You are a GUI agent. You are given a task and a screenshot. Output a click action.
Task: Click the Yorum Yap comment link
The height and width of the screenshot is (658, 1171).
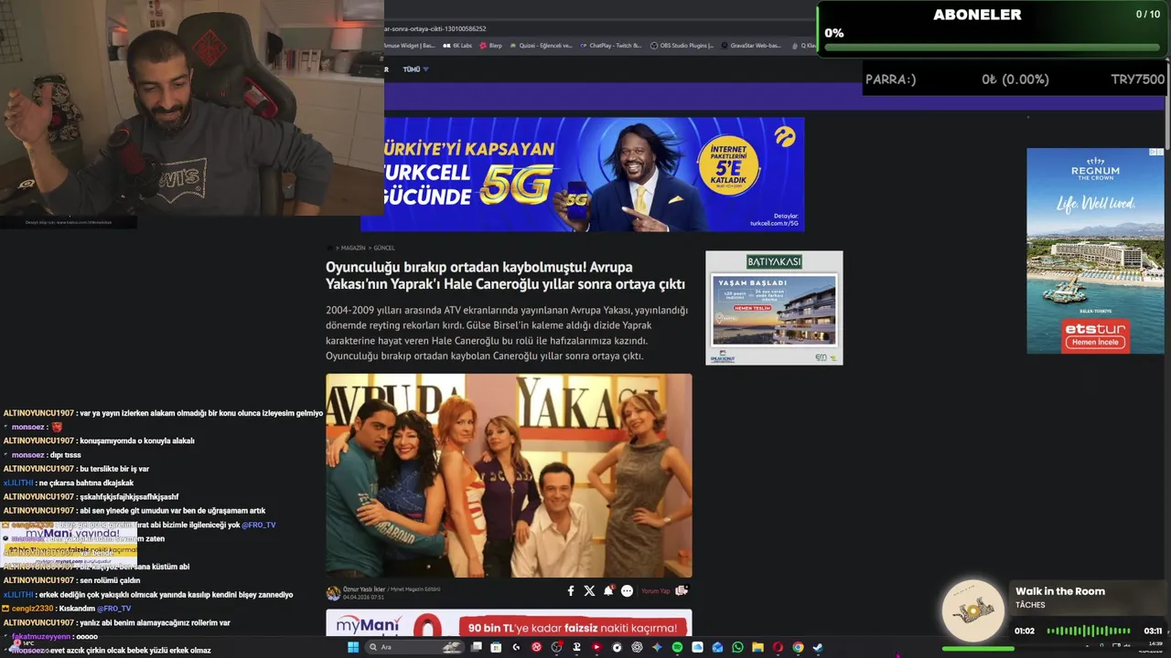point(655,591)
